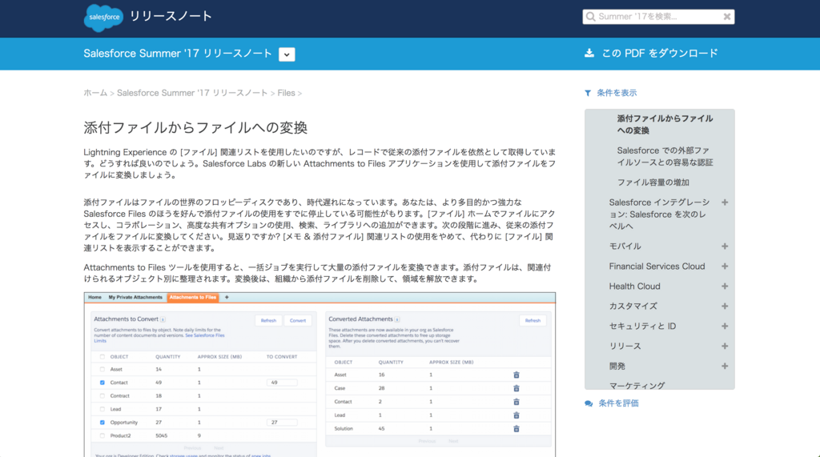Open the 条件を評価 link
Image resolution: width=820 pixels, height=457 pixels.
point(618,403)
